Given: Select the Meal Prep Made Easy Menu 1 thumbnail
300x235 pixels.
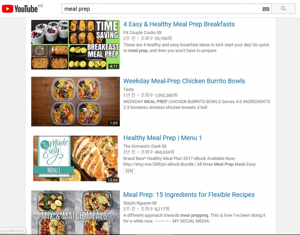Looking at the screenshot, I should (75, 158).
